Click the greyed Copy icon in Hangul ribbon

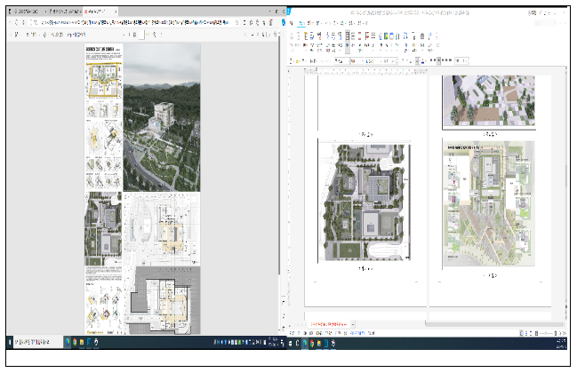(x=299, y=36)
